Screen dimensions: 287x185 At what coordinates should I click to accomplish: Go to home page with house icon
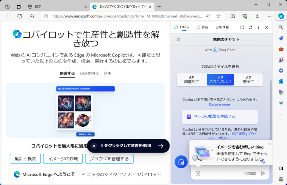pyautogui.click(x=32, y=16)
